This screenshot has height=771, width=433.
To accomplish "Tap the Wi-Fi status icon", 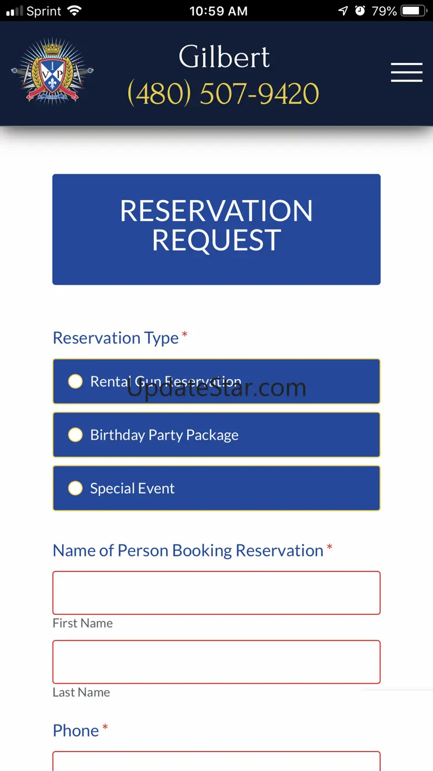I will click(x=74, y=11).
